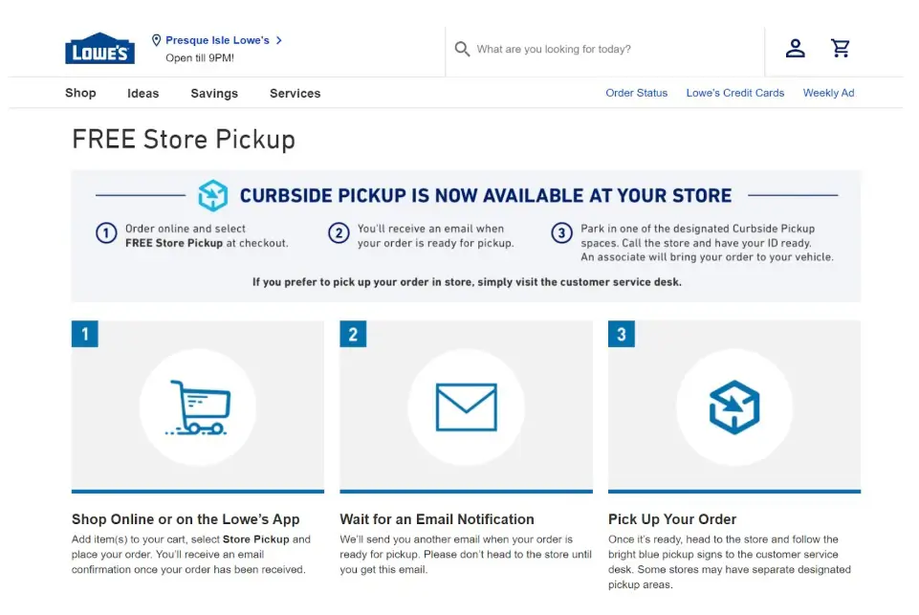Image resolution: width=919 pixels, height=615 pixels.
Task: View the Weekly Ad
Action: point(829,93)
